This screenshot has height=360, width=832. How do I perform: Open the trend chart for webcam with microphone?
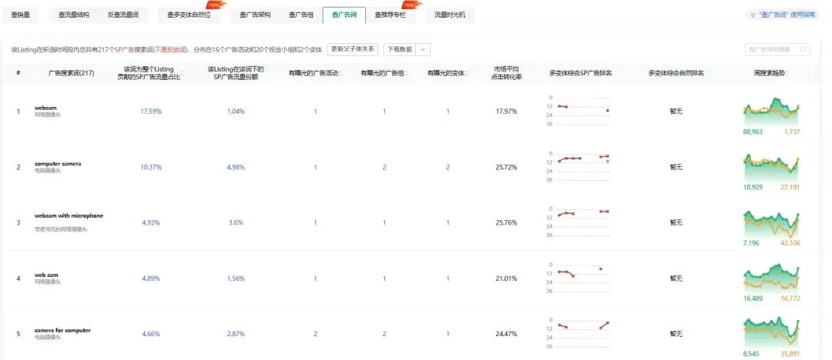tap(771, 223)
